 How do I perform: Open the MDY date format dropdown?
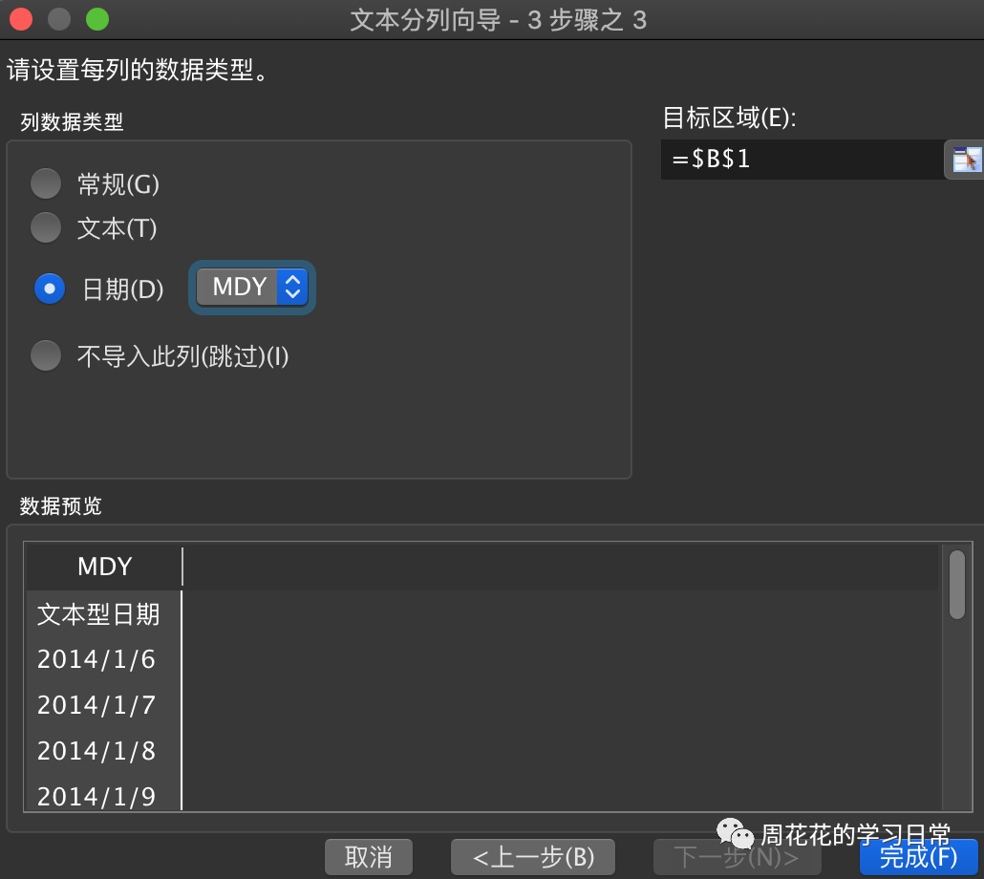251,288
